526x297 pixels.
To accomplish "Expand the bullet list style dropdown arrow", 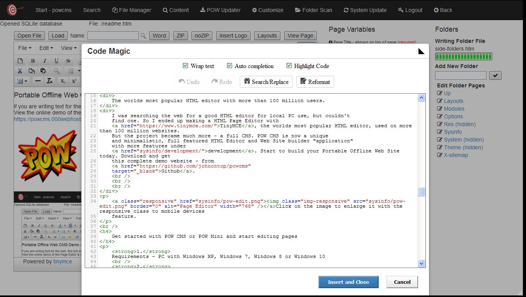I will coord(79,71).
